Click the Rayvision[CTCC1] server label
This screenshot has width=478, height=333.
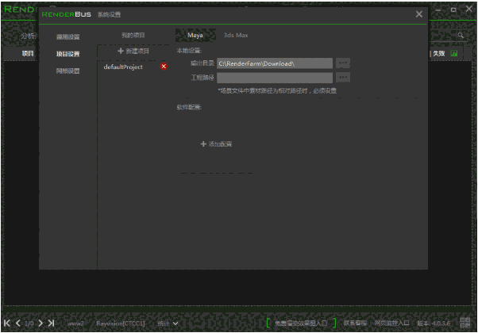121,323
